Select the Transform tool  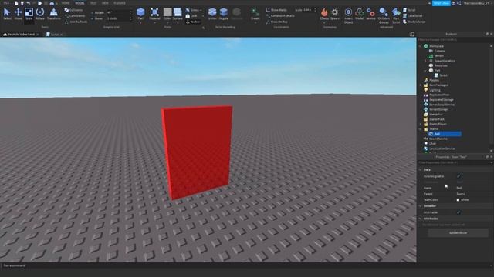(53, 14)
